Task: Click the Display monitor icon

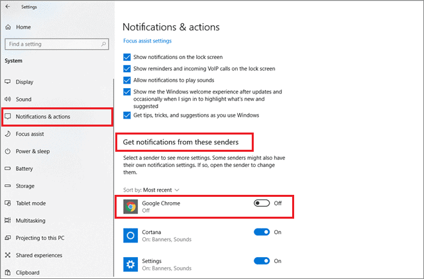Action: [x=8, y=82]
